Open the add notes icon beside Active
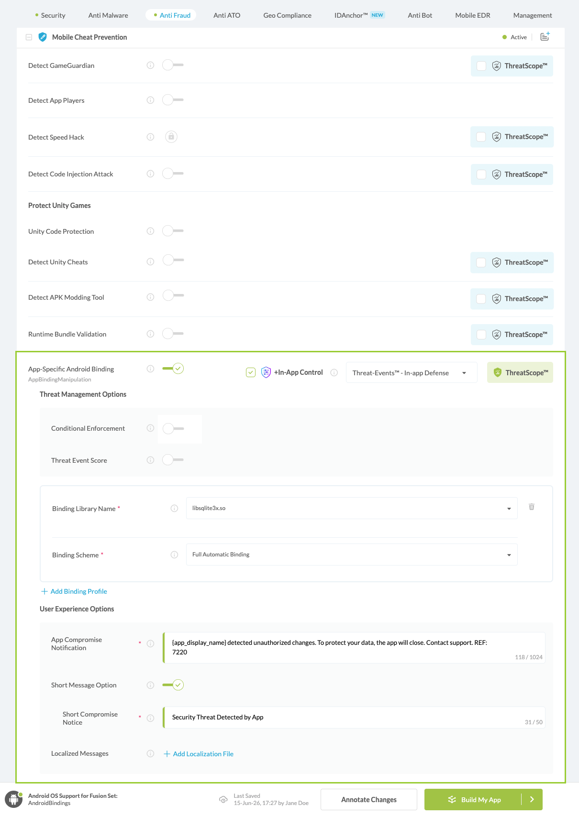The width and height of the screenshot is (579, 816). tap(545, 37)
